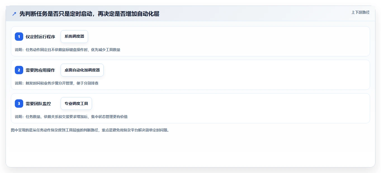Click the 上下游路径 label in the header

(360, 12)
